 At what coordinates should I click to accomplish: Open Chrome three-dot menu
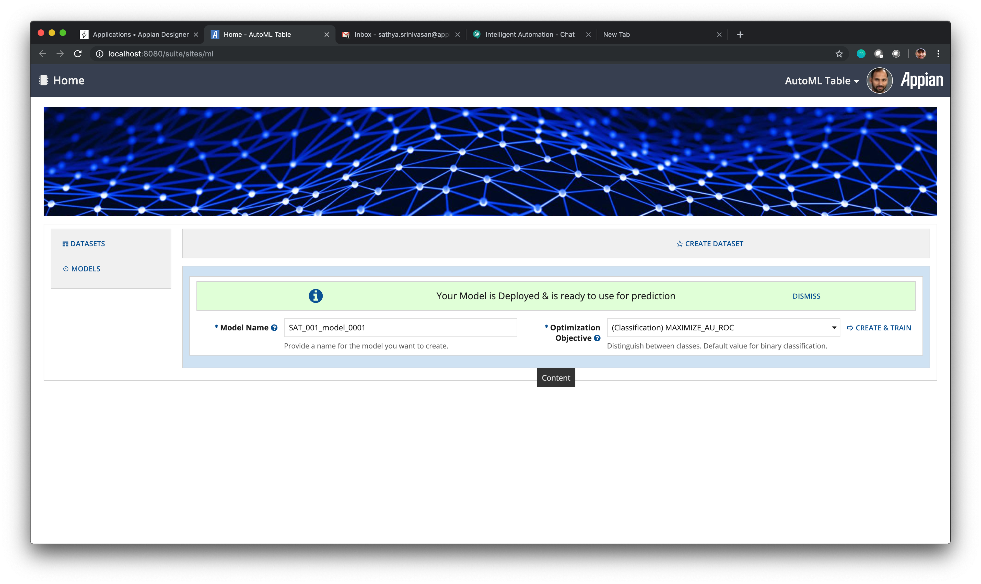click(938, 54)
